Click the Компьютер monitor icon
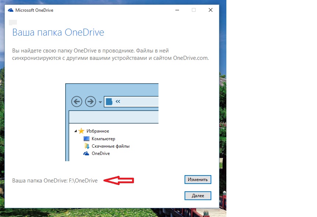The width and height of the screenshot is (317, 217). [x=87, y=138]
